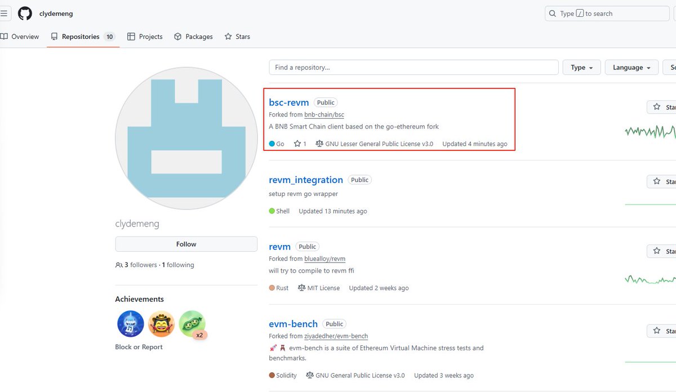Click the clydemeng username in header

click(x=56, y=14)
